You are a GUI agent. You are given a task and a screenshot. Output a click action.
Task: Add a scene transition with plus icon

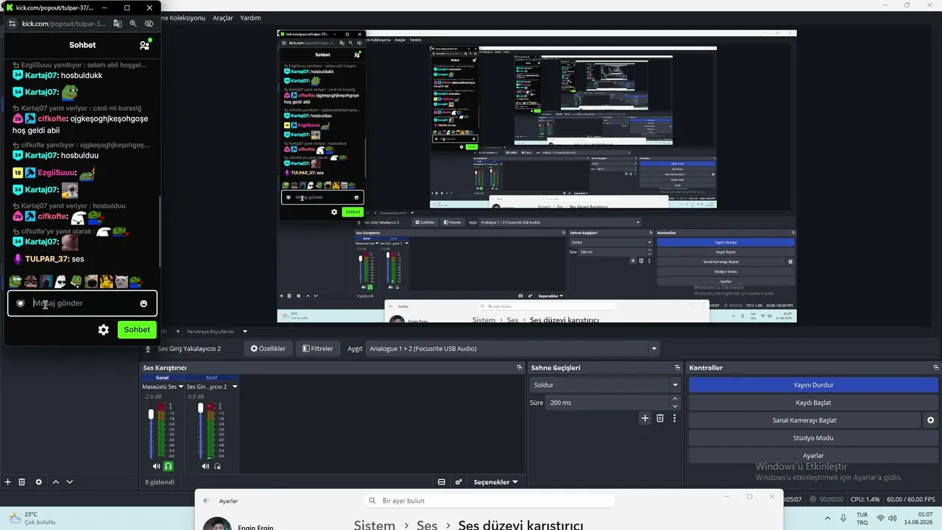click(x=645, y=418)
